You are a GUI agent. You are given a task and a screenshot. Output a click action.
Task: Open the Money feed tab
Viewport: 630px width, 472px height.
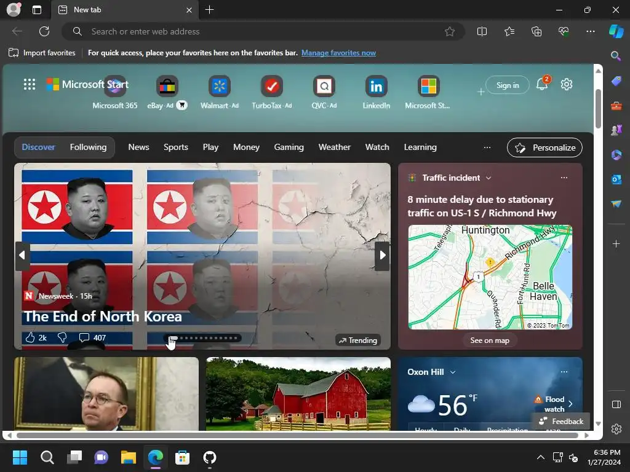point(246,147)
